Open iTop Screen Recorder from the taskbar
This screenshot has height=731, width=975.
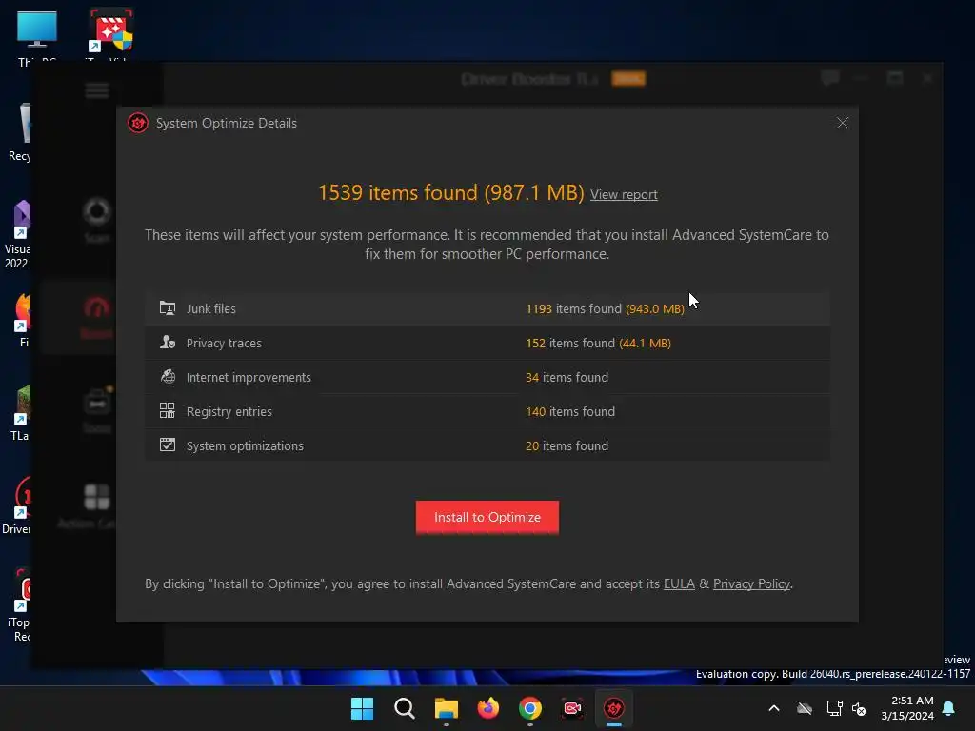pos(572,708)
